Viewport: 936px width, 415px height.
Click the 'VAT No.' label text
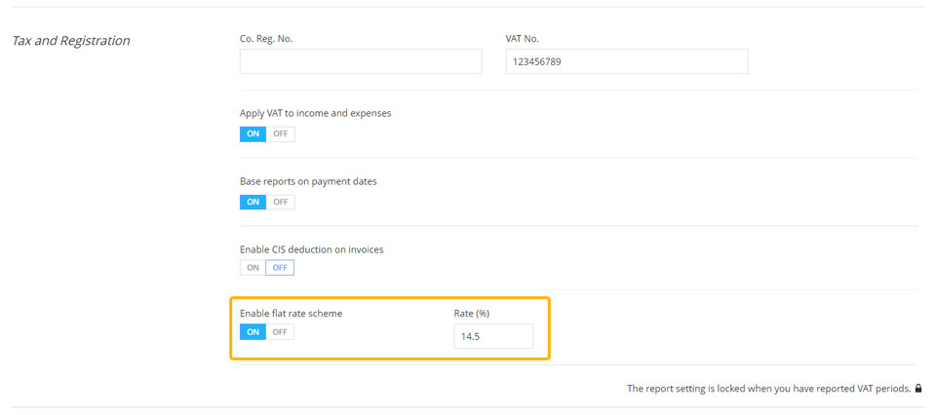[x=523, y=39]
